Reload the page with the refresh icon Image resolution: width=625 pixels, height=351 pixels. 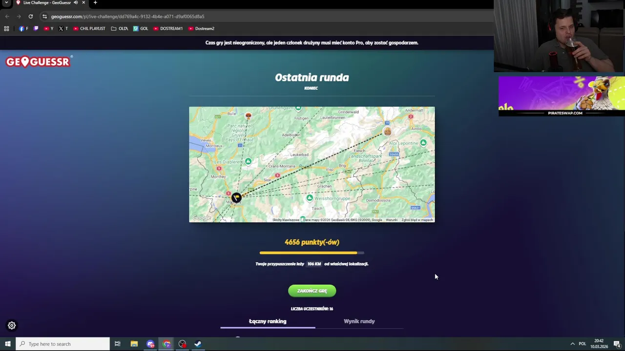pyautogui.click(x=30, y=16)
